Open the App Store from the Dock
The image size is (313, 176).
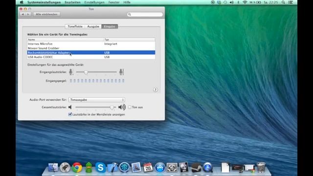click(160, 167)
